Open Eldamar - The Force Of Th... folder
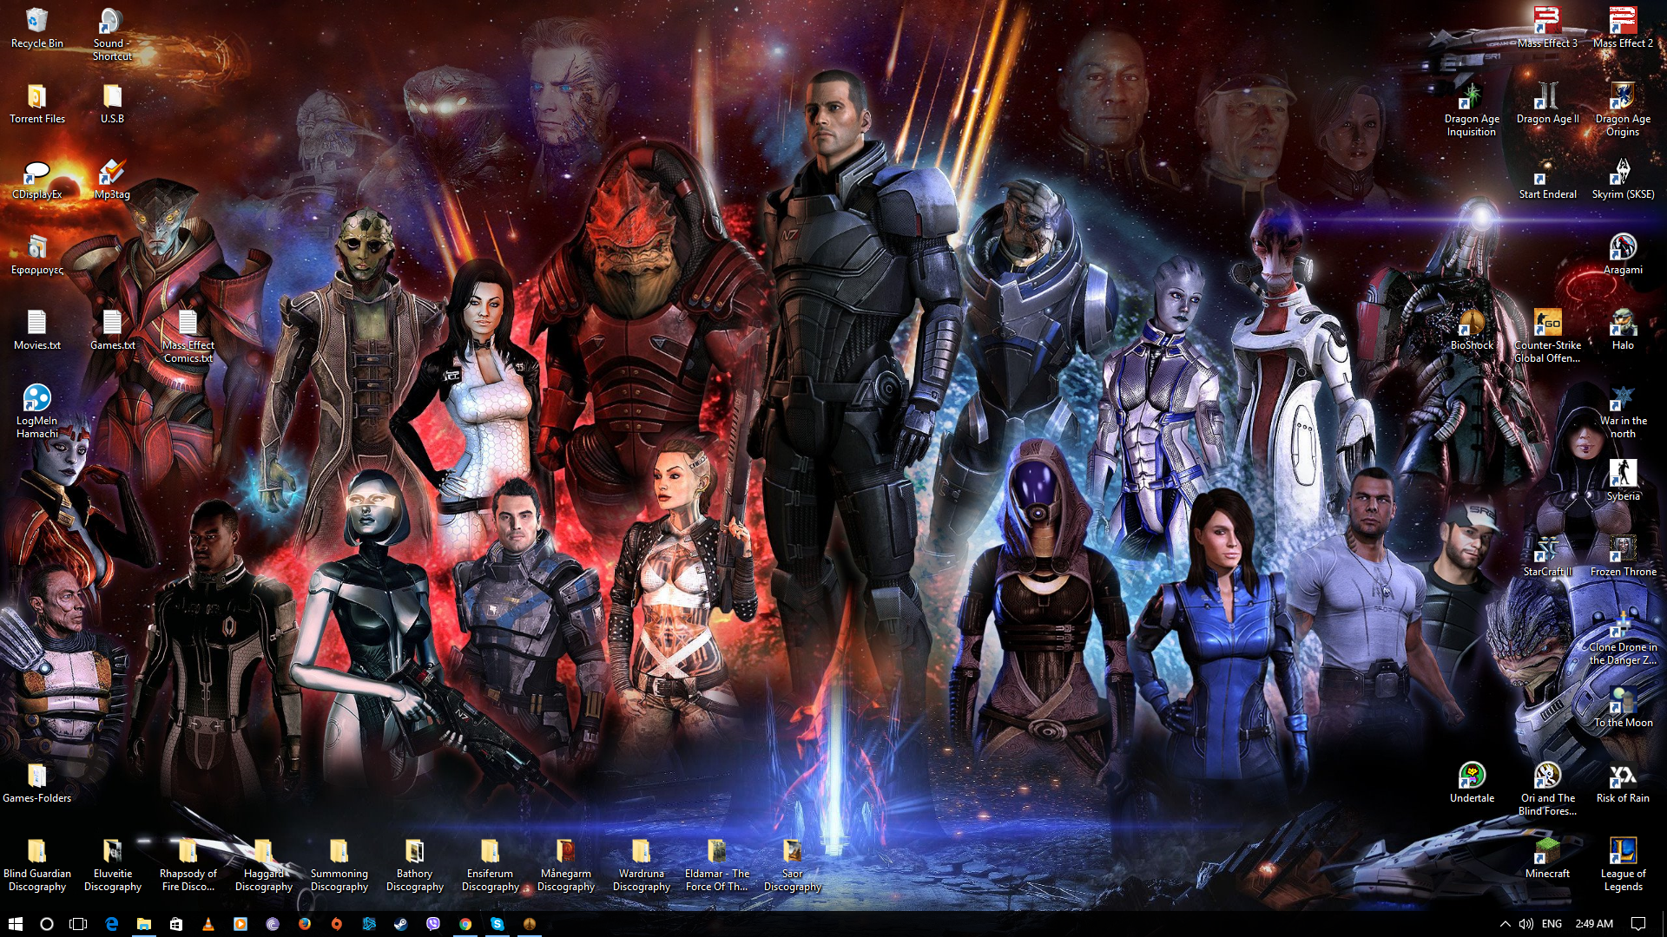This screenshot has width=1667, height=937. [716, 865]
